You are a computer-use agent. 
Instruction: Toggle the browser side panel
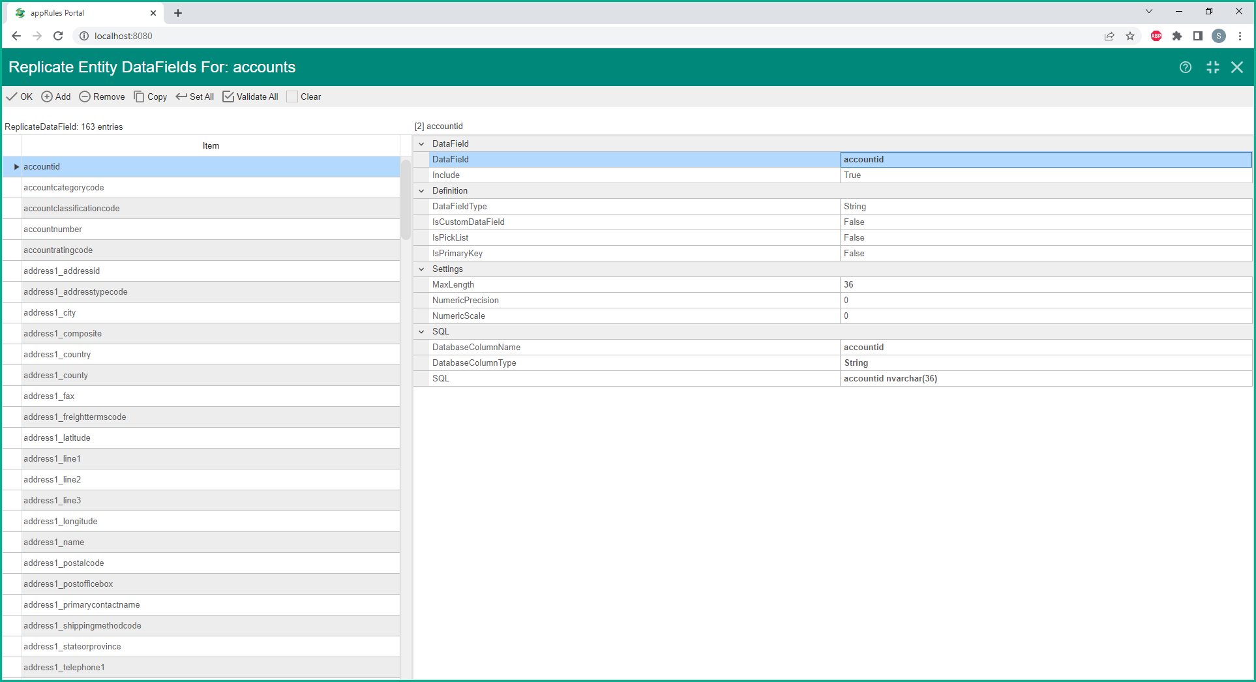tap(1198, 36)
